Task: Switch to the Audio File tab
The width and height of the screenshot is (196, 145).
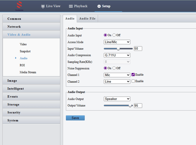Action: pyautogui.click(x=87, y=18)
